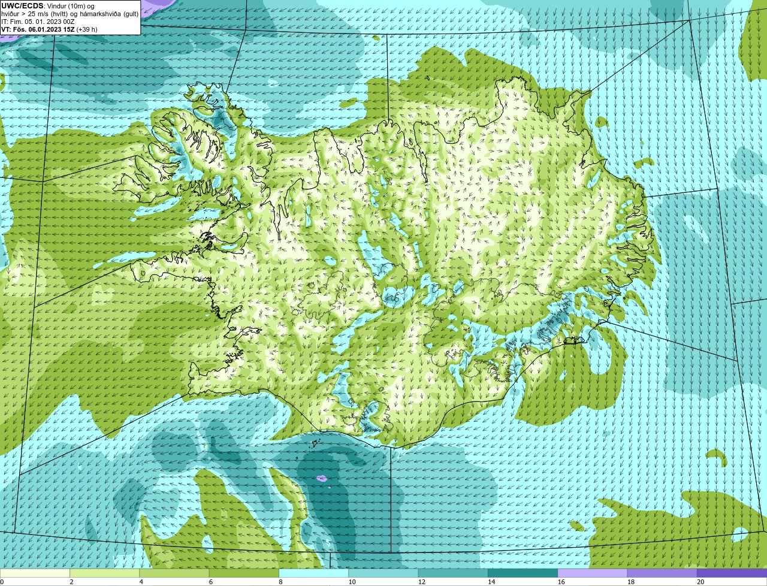
Task: Pick the 4–6 m/s light green legend swatch
Action: 174,573
